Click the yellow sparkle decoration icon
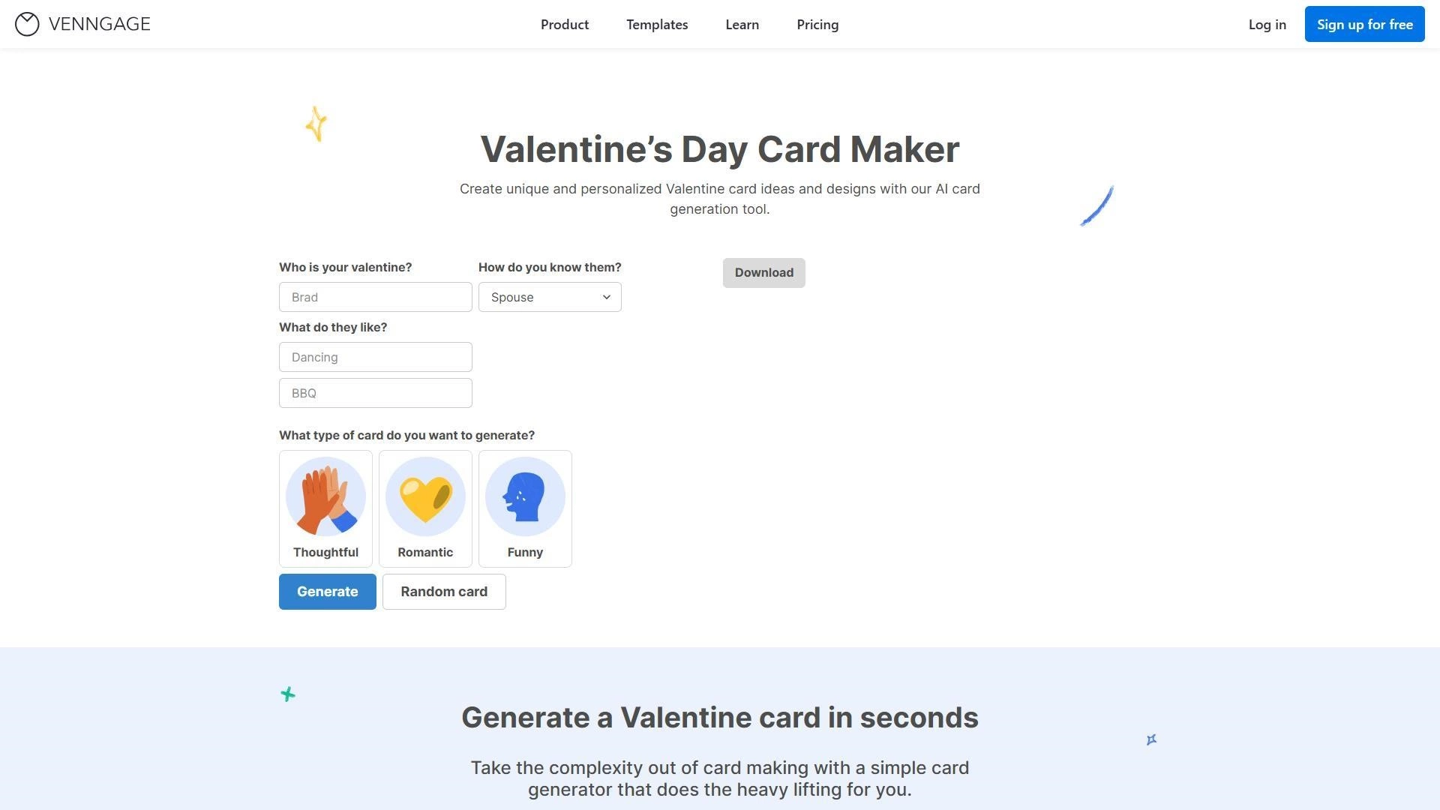The width and height of the screenshot is (1440, 810). [x=316, y=124]
